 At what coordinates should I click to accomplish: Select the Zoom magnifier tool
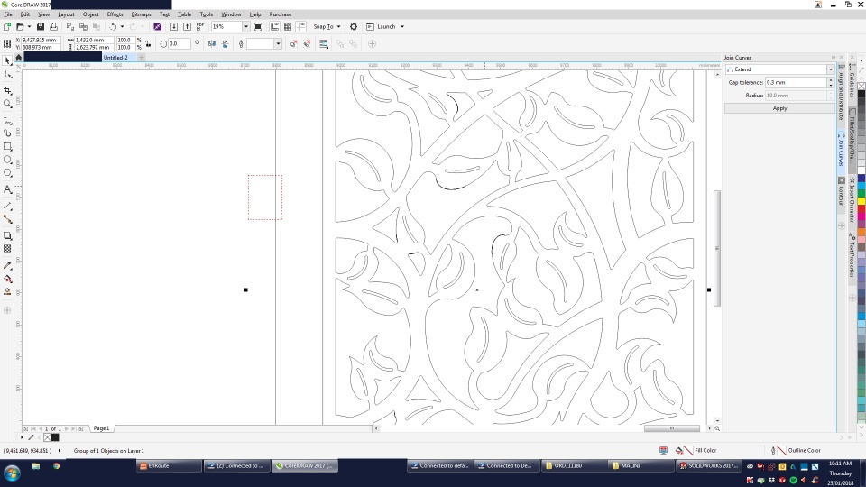coord(7,103)
